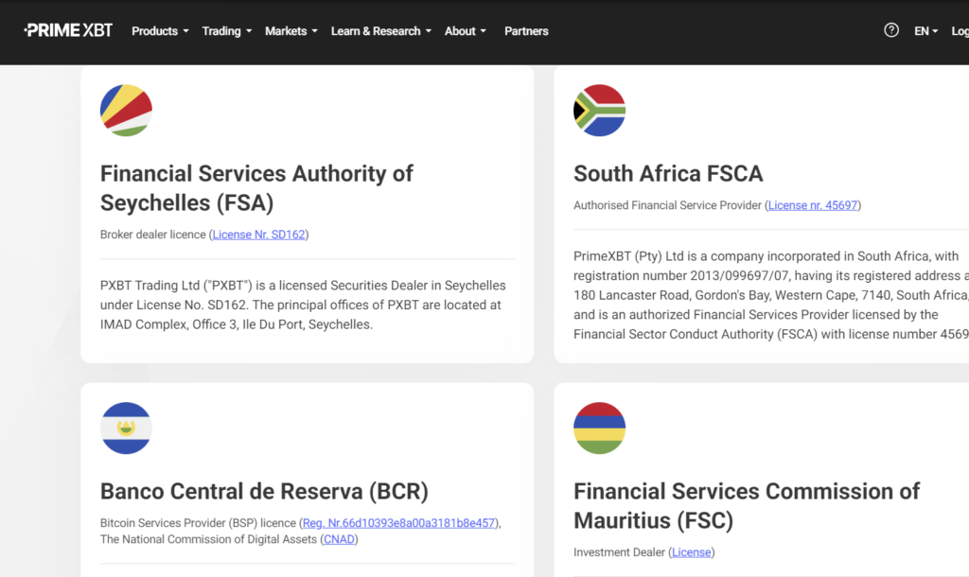Click the 'Authorised Financial Service Provider' text
This screenshot has width=969, height=577.
point(667,205)
